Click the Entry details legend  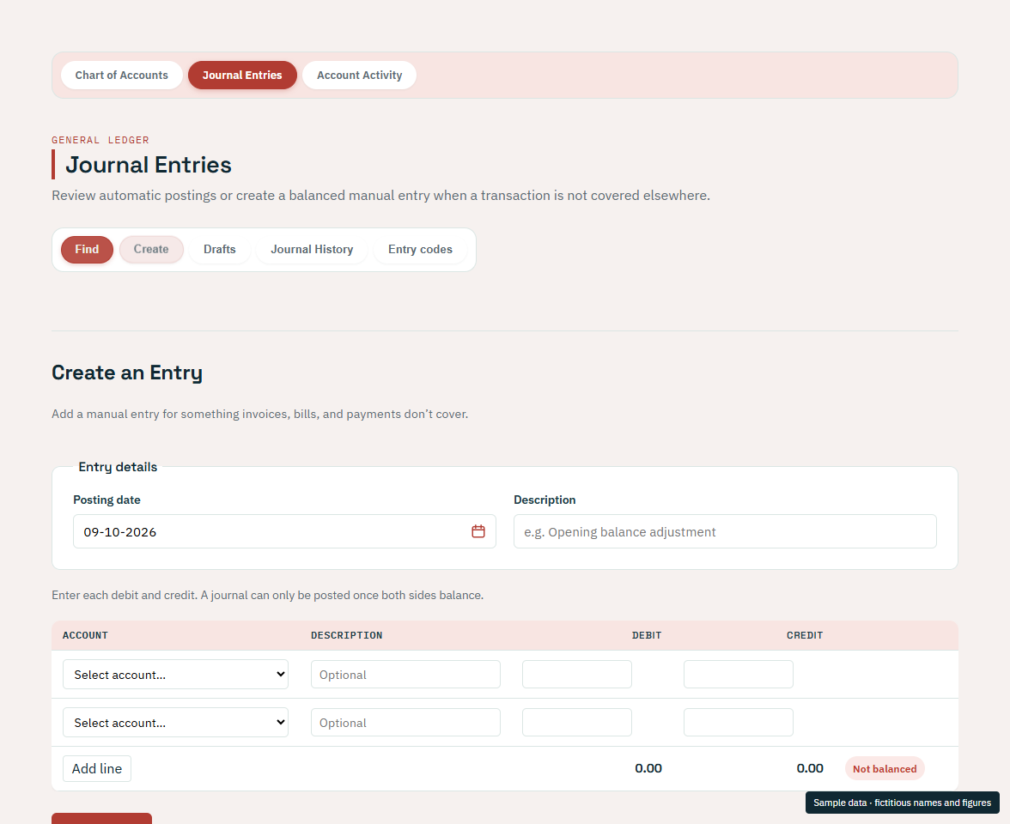coord(118,467)
